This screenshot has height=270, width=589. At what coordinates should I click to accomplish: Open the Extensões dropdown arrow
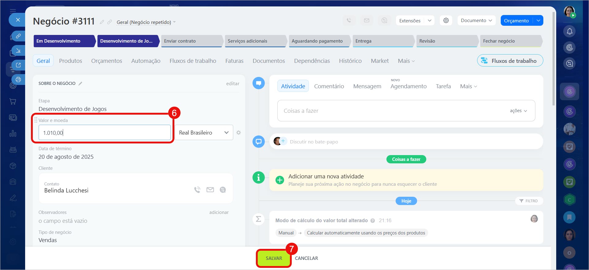pyautogui.click(x=430, y=21)
